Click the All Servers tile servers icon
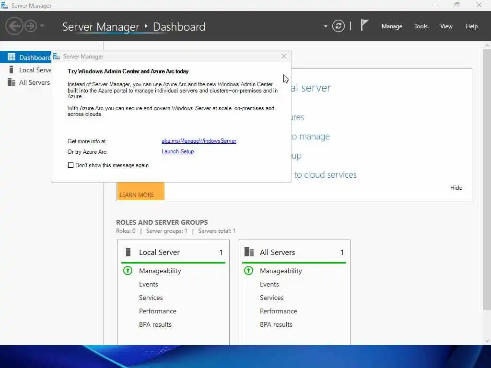 [249, 252]
